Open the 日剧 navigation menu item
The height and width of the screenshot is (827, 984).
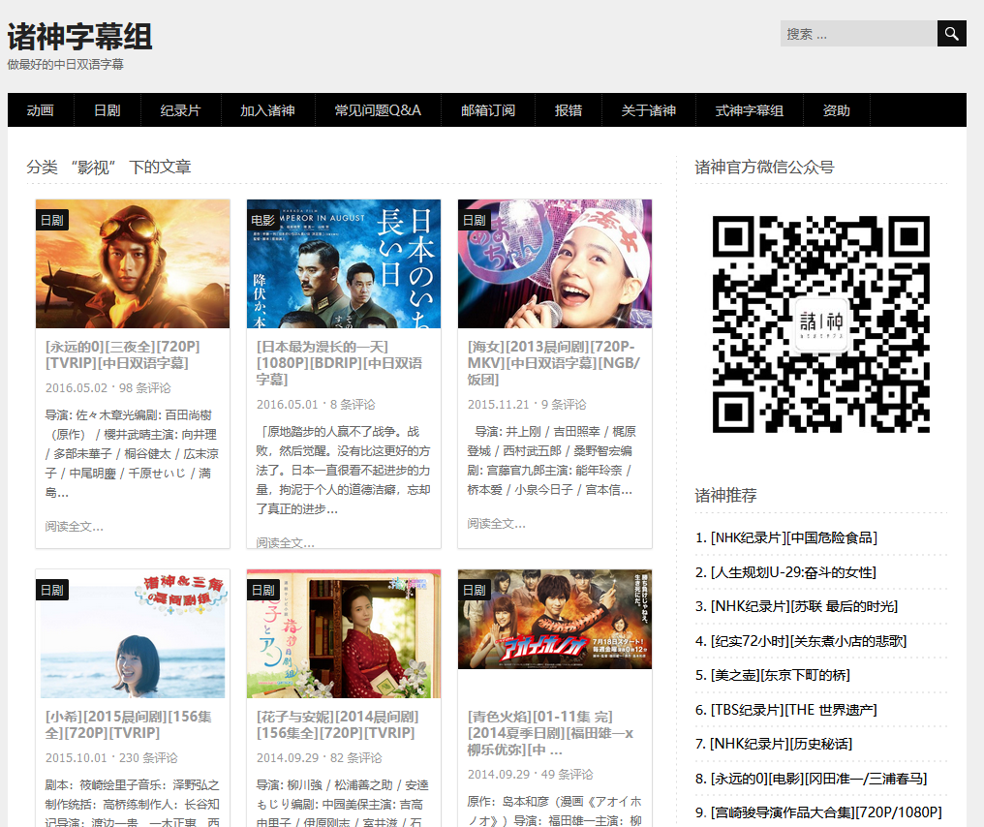tap(107, 110)
